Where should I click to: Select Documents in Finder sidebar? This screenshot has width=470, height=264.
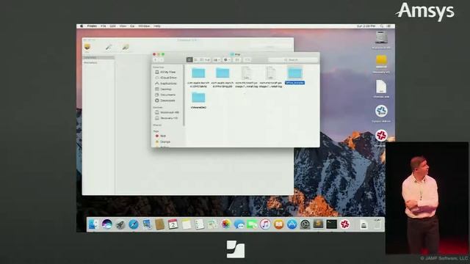(x=167, y=95)
